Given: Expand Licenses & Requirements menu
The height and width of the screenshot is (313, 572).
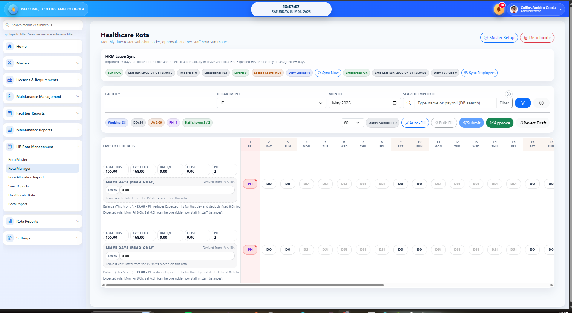Looking at the screenshot, I should coord(78,80).
